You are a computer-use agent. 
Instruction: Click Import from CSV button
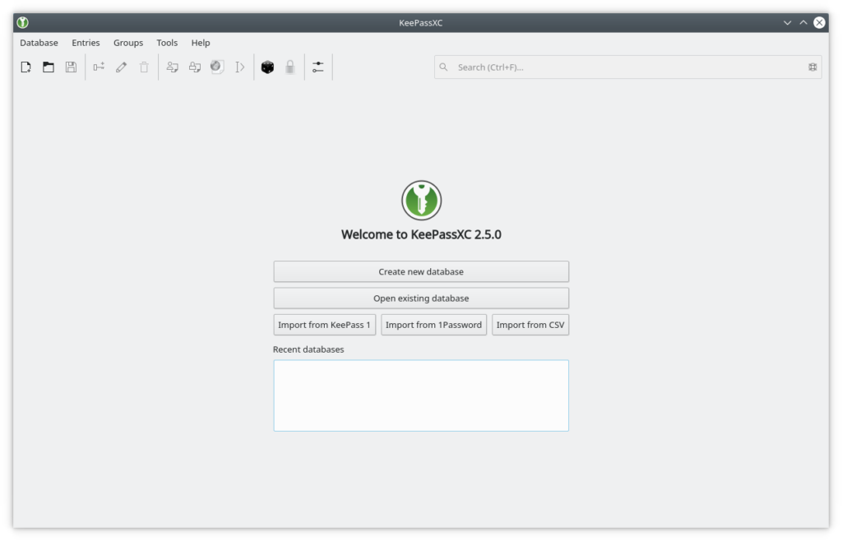[x=530, y=325]
